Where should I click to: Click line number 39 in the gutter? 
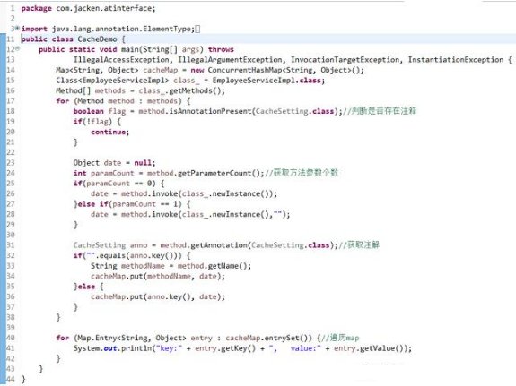tap(11, 328)
